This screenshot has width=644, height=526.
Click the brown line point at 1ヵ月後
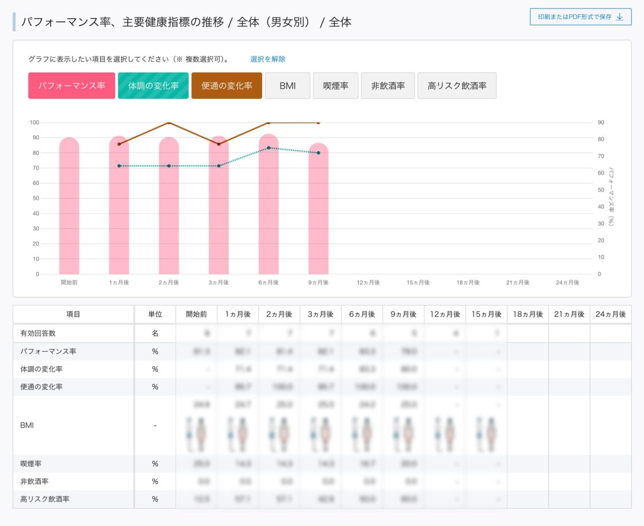[x=119, y=144]
